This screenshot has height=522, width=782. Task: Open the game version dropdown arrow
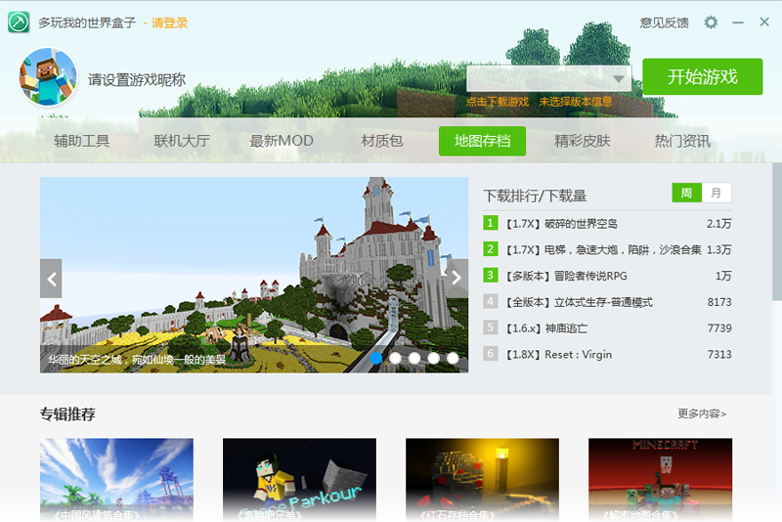(619, 79)
